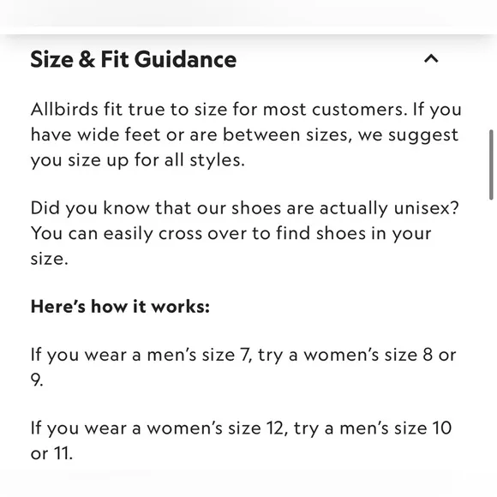Click the "women's size 8 or" text

[380, 355]
